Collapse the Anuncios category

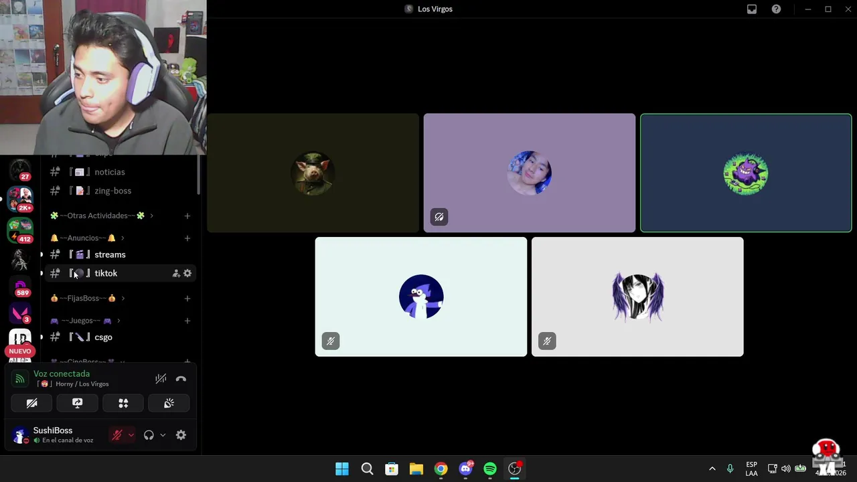pos(87,238)
